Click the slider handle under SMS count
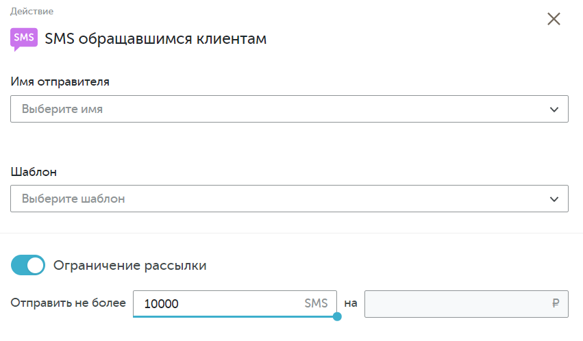This screenshot has width=583, height=341. tap(337, 316)
